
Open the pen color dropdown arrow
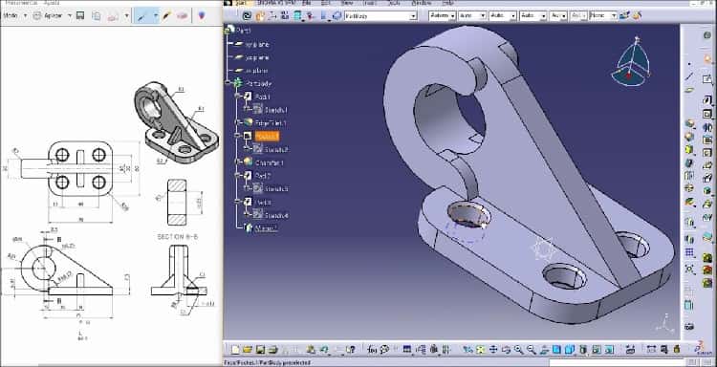[155, 16]
